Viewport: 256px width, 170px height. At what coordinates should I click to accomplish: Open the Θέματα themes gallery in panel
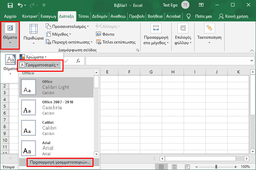tap(10, 65)
